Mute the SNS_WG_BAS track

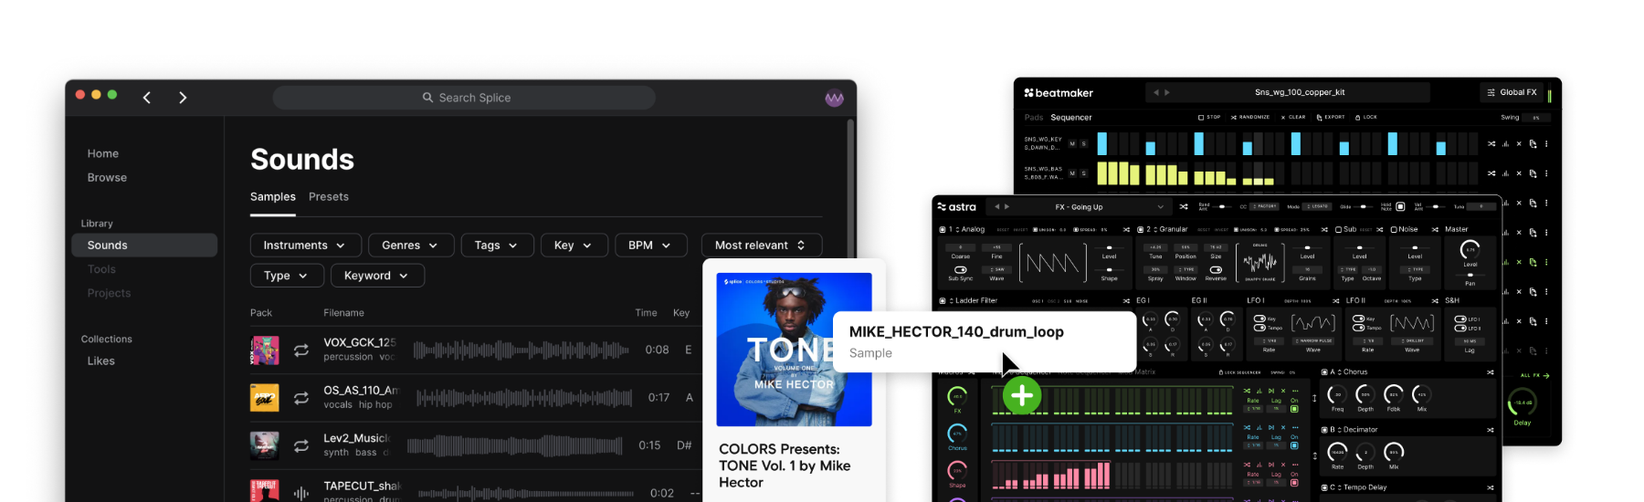(x=1072, y=173)
